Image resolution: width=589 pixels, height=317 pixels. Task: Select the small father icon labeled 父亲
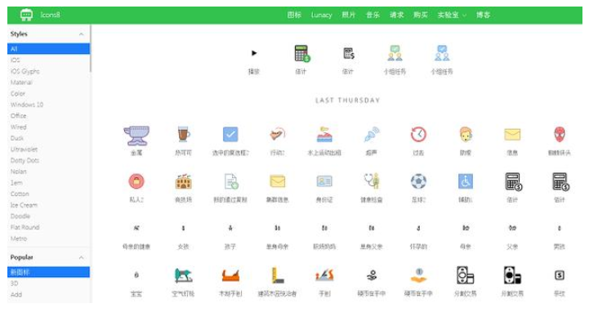click(x=512, y=228)
